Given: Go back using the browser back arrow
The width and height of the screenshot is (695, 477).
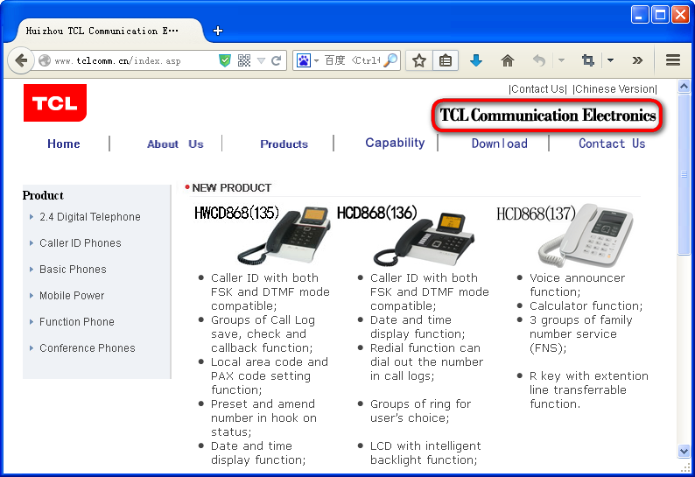Looking at the screenshot, I should (21, 60).
